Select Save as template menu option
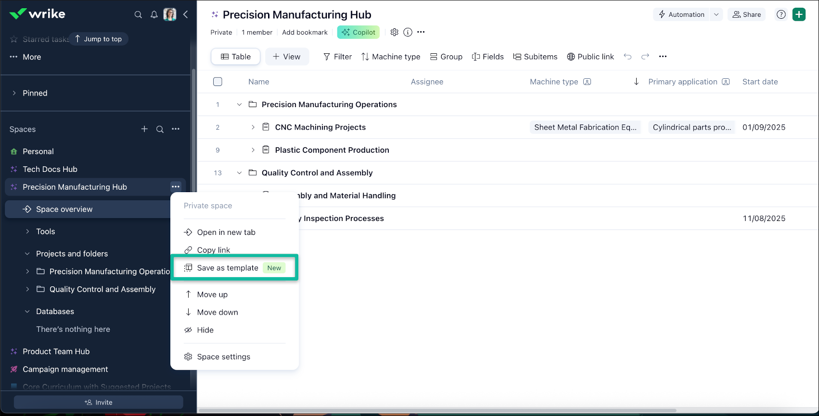Screen dimensions: 819x416 click(234, 268)
